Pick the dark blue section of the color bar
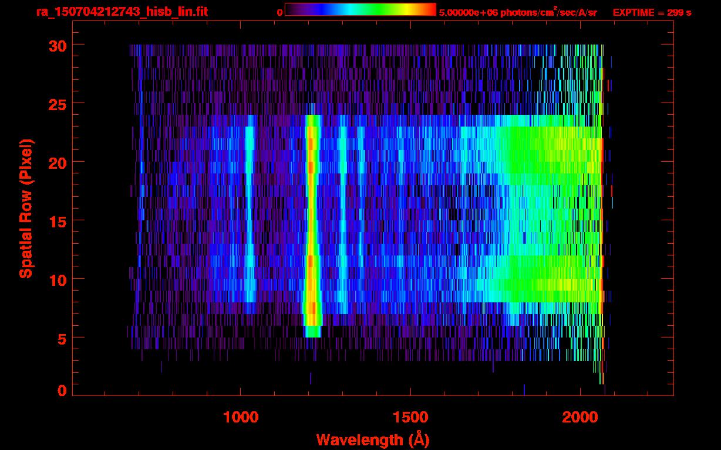This screenshot has width=721, height=450. pyautogui.click(x=311, y=10)
